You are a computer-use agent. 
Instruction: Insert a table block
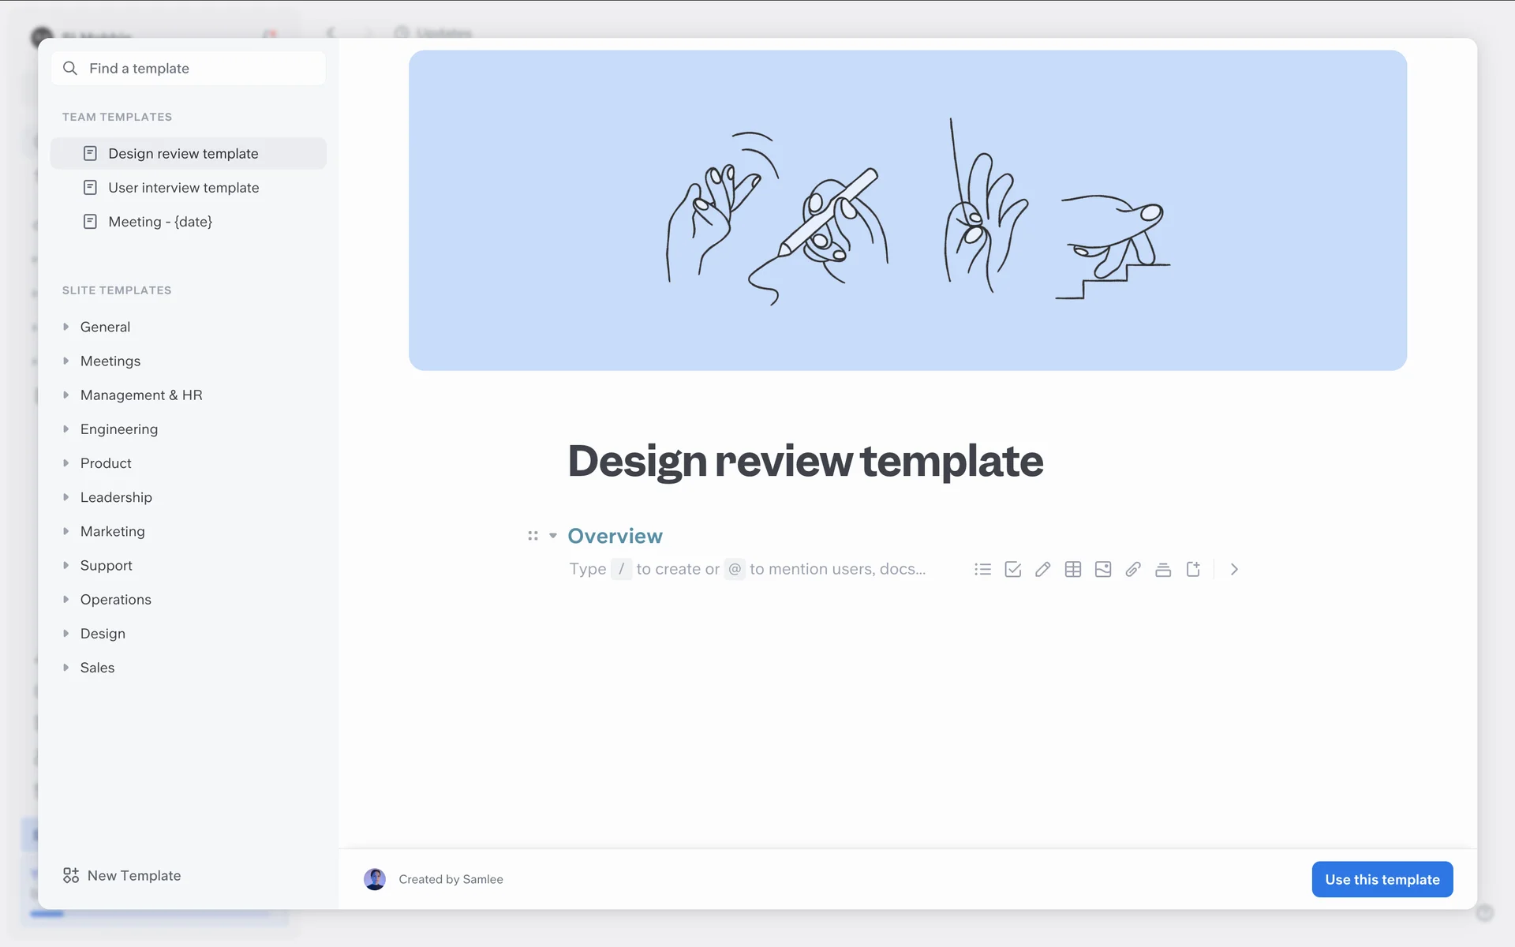1072,569
